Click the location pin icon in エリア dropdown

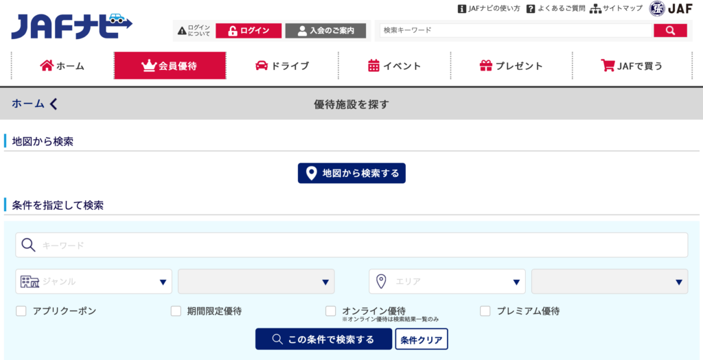[x=381, y=282]
